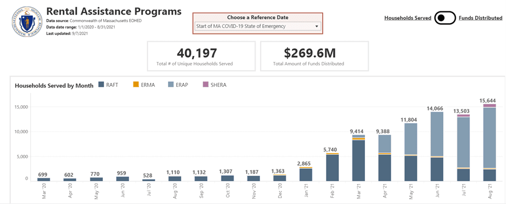Image resolution: width=506 pixels, height=204 pixels.
Task: Click the Rental Assistance Programs title
Action: pos(114,11)
